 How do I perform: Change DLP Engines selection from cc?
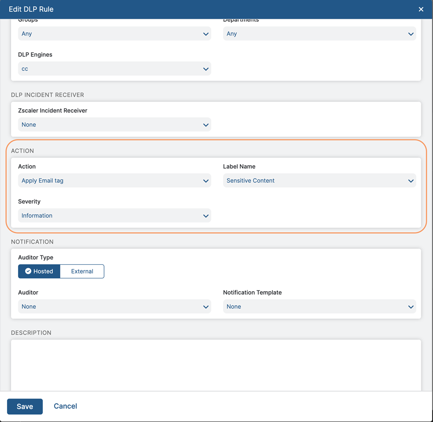coord(115,69)
